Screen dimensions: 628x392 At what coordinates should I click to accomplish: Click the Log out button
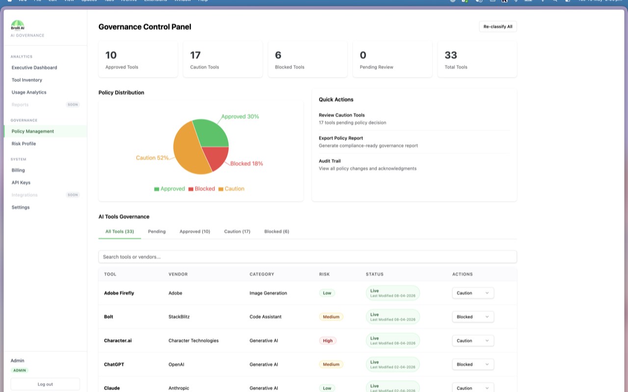45,384
